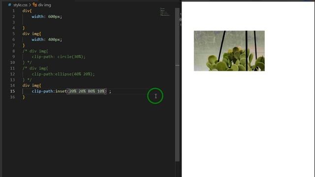Click 'clip-path' property on line 15
315x177 pixels.
click(x=42, y=91)
